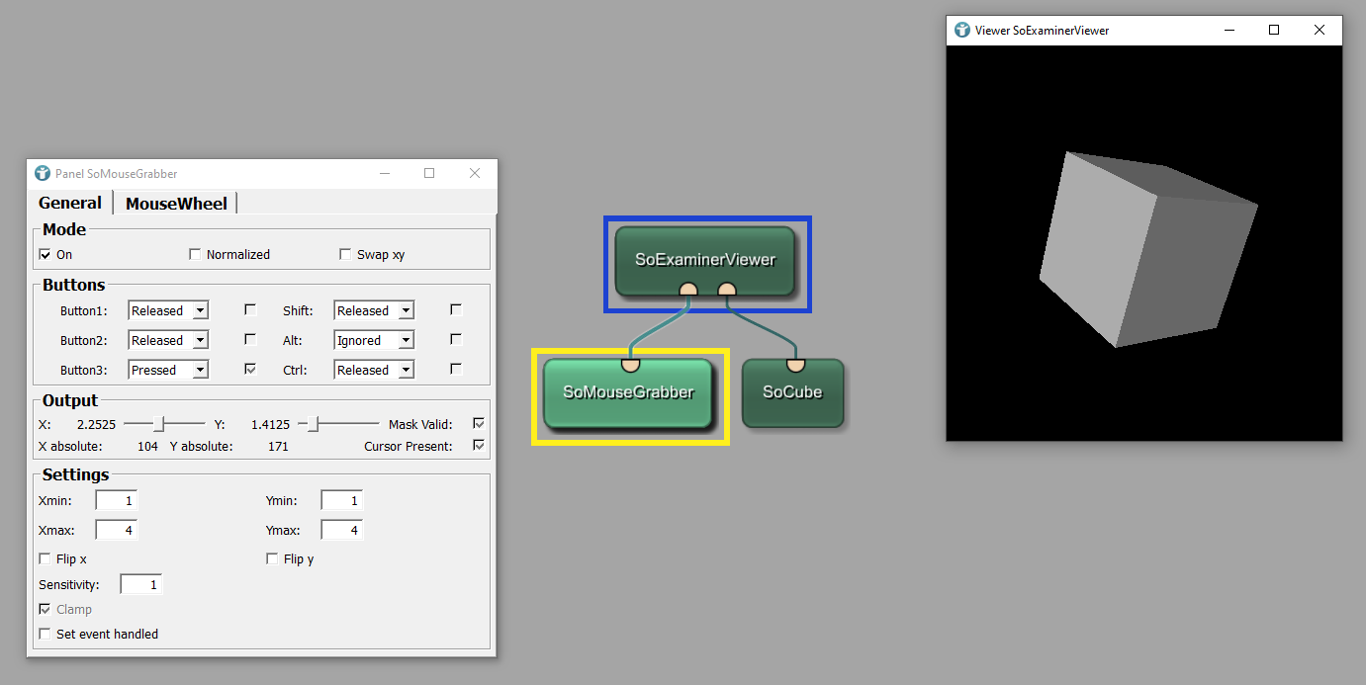Click the X output slider
This screenshot has width=1366, height=685.
click(x=165, y=424)
